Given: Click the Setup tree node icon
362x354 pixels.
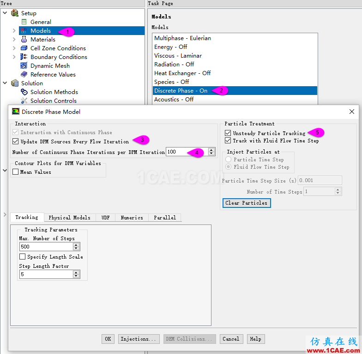Looking at the screenshot, I should coord(15,13).
